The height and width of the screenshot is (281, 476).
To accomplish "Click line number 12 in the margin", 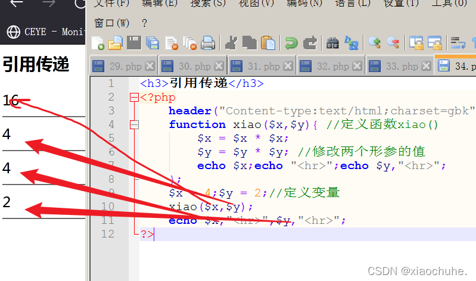I will (108, 234).
